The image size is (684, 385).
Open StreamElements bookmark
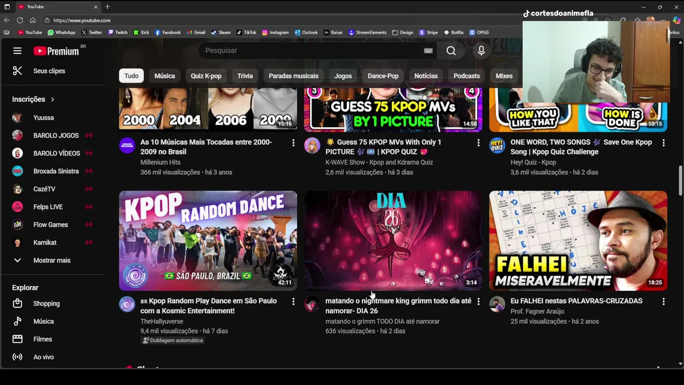click(367, 33)
